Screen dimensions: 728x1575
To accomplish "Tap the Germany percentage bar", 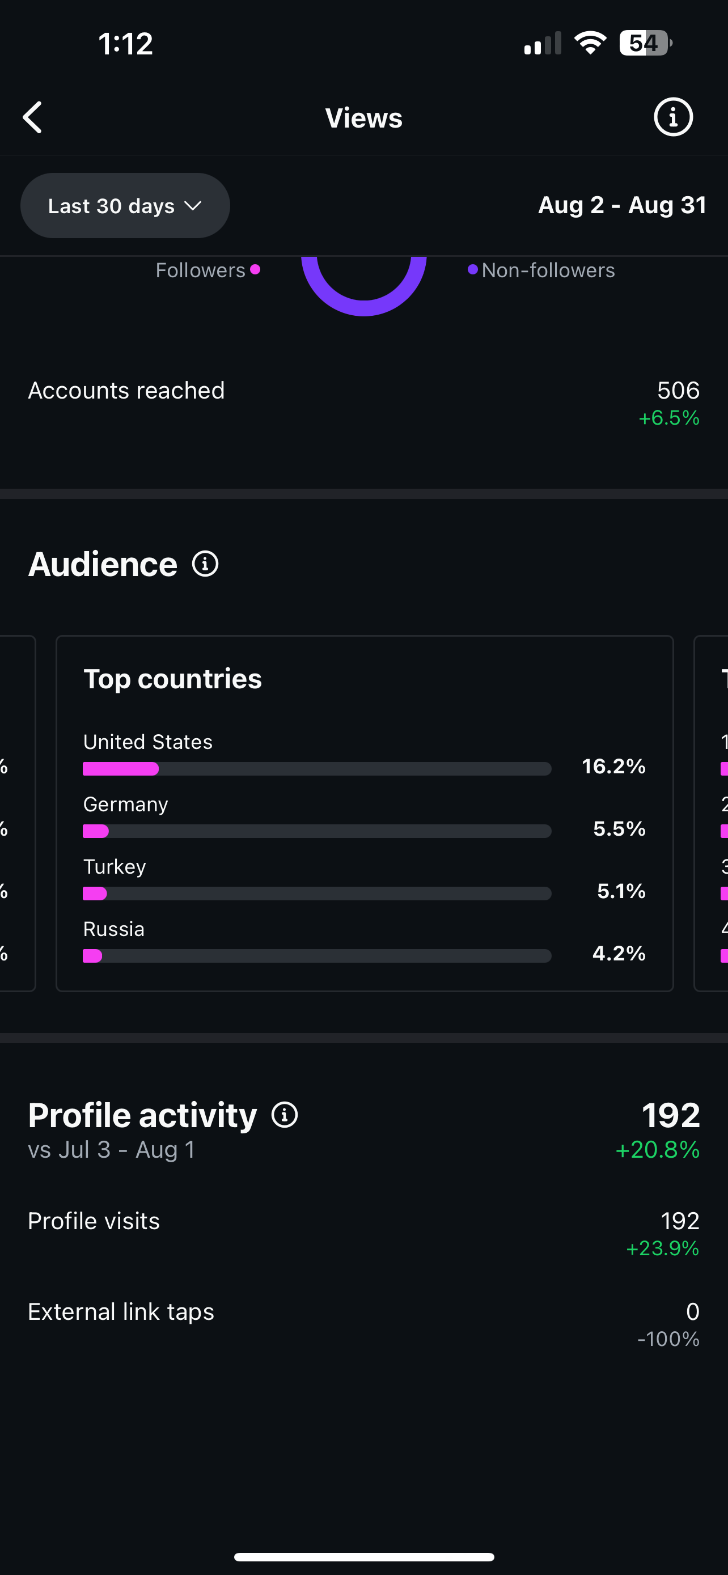I will pyautogui.click(x=316, y=831).
